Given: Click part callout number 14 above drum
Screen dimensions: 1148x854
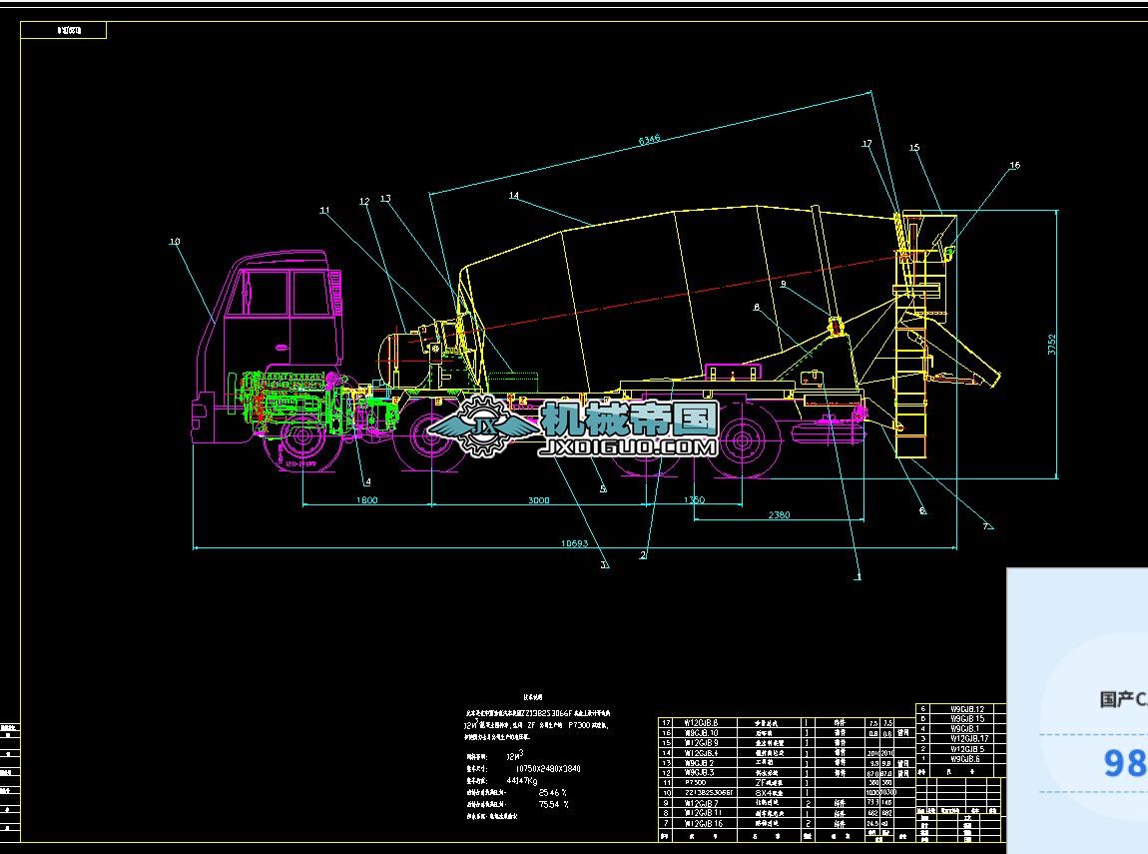Looking at the screenshot, I should 514,196.
